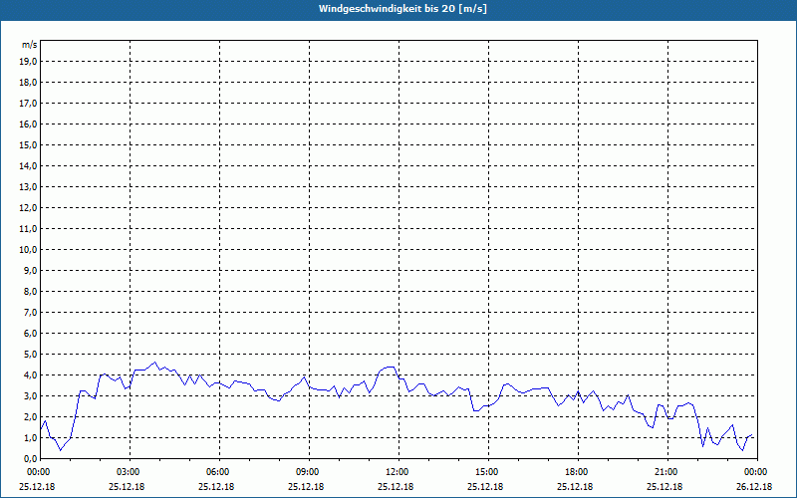Select the 15,0 y-axis label

pos(29,144)
